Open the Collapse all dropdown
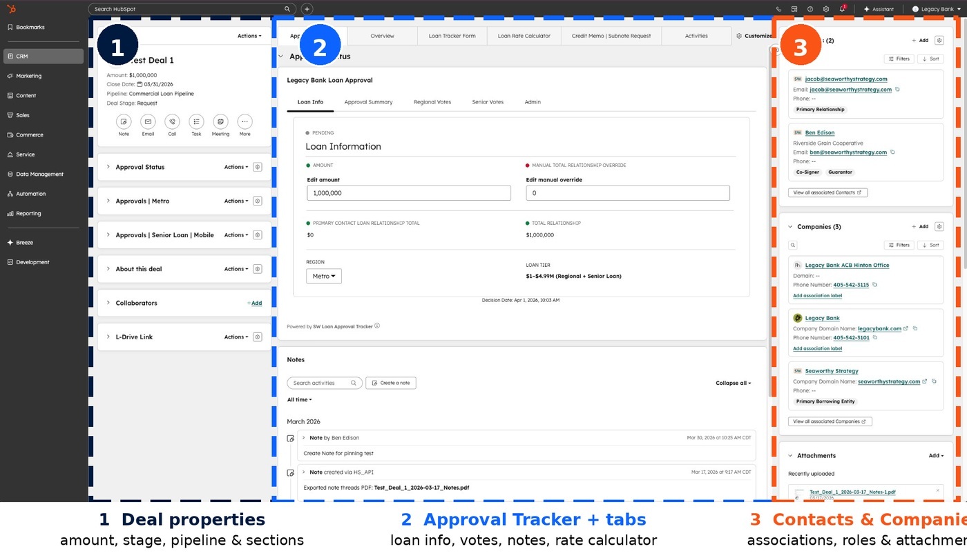The width and height of the screenshot is (967, 560). 734,383
